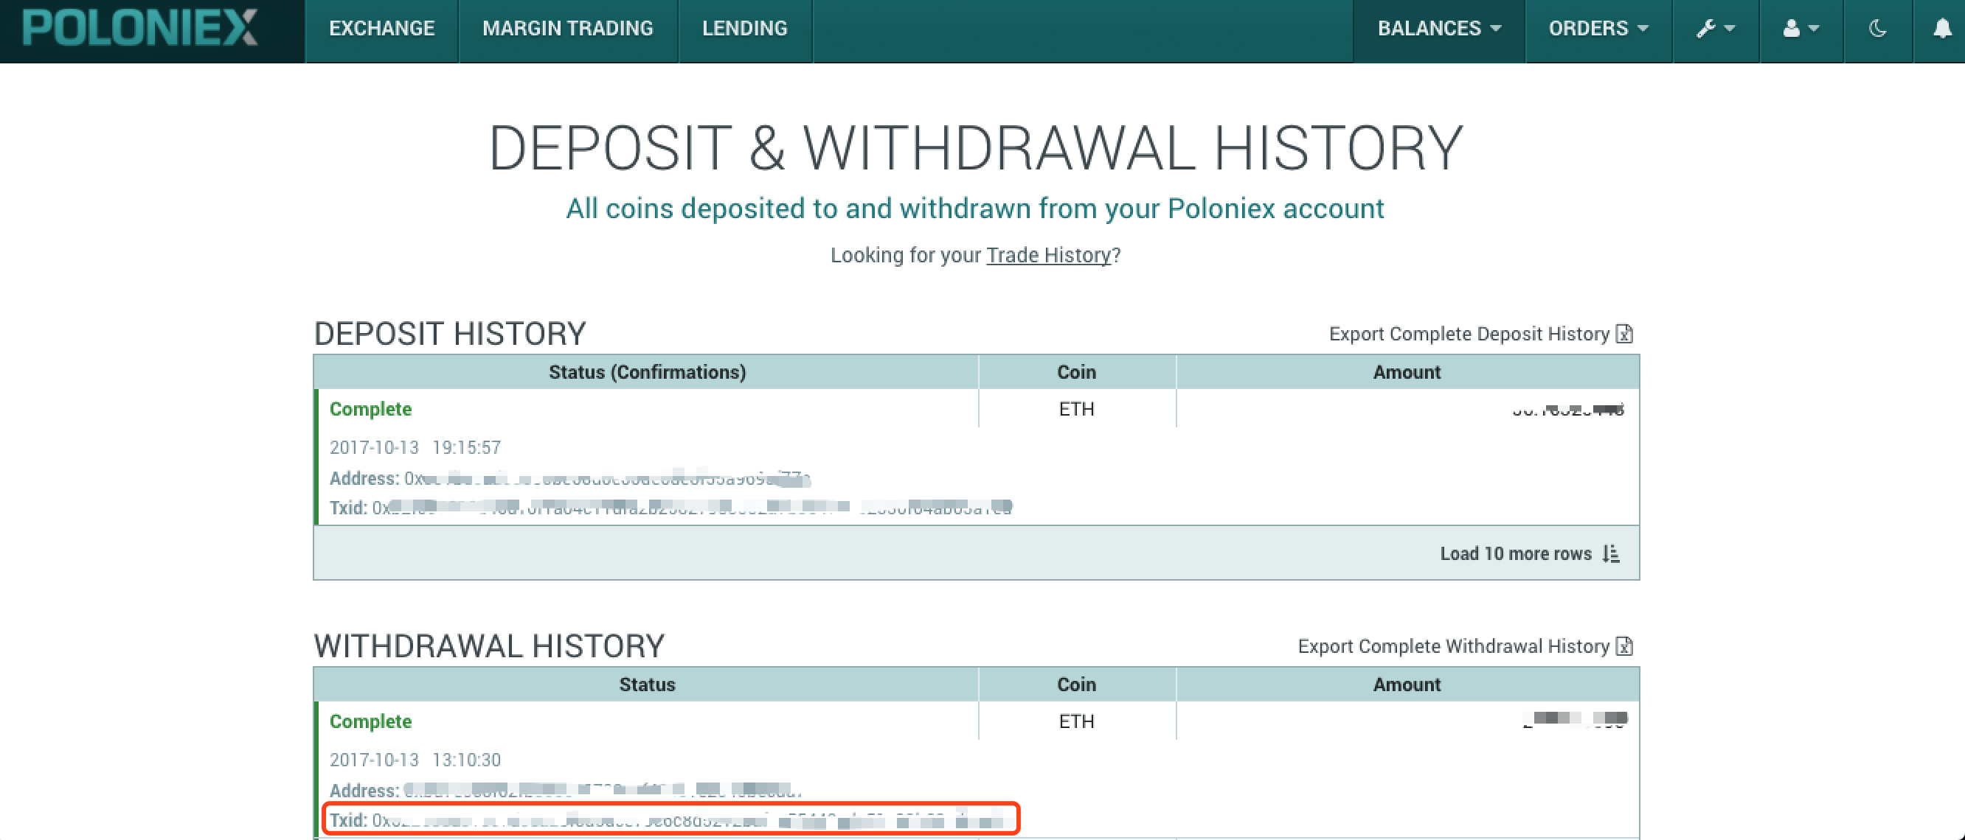This screenshot has width=1965, height=840.
Task: Click the withdrawal table Amount header
Action: tap(1407, 685)
